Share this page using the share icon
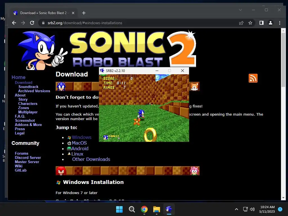Viewport: 288px width, 216px height. 241,23
